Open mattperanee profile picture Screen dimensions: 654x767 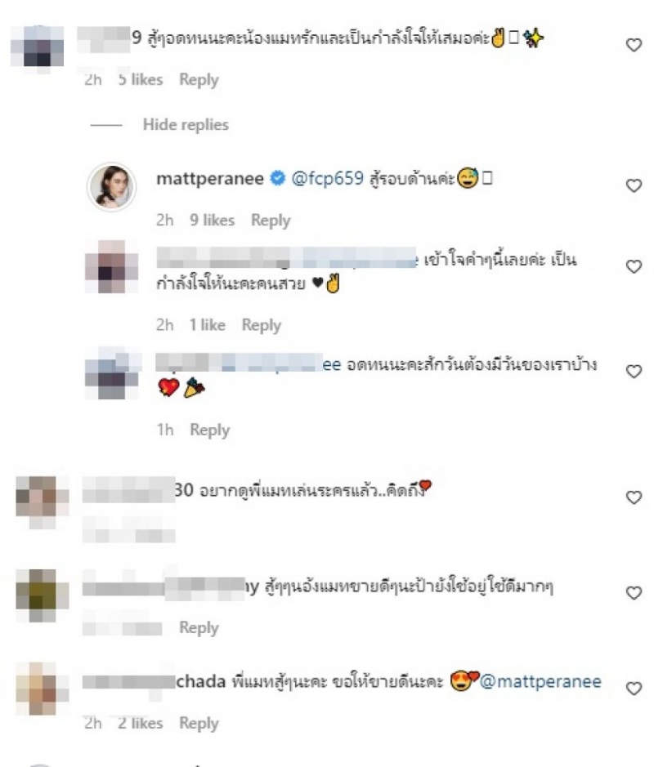(x=112, y=187)
